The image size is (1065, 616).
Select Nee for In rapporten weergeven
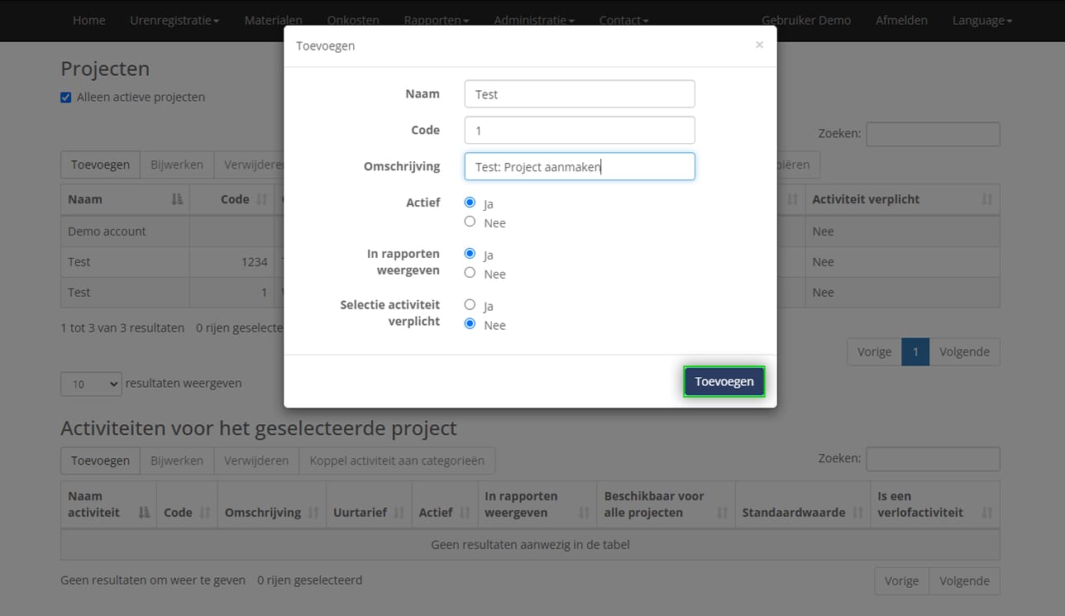(470, 273)
